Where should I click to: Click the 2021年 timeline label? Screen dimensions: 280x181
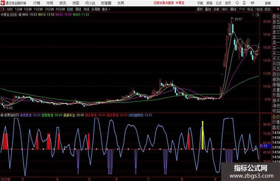coord(5,179)
